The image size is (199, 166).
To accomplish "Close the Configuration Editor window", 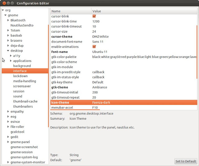I will coord(4,3).
